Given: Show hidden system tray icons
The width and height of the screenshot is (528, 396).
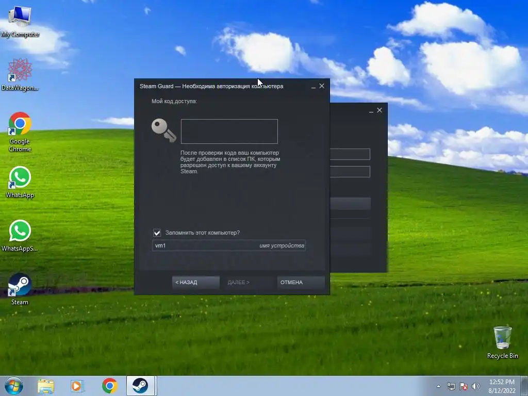Looking at the screenshot, I should (x=438, y=386).
